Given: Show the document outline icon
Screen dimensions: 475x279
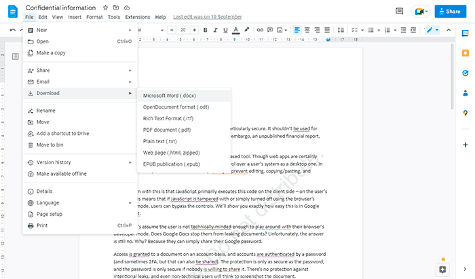Looking at the screenshot, I should tap(15, 56).
